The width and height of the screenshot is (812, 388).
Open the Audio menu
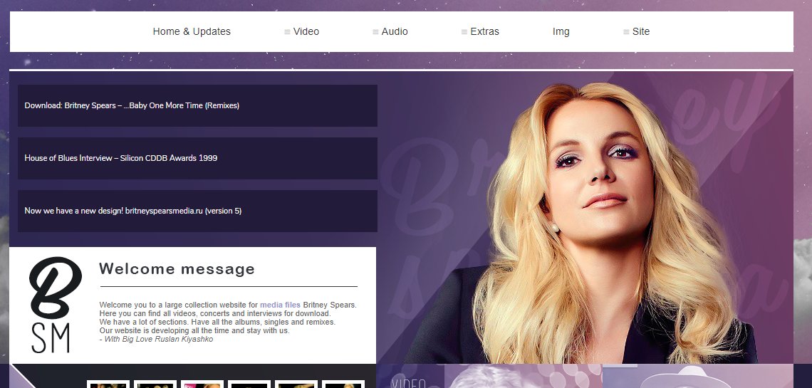[390, 31]
